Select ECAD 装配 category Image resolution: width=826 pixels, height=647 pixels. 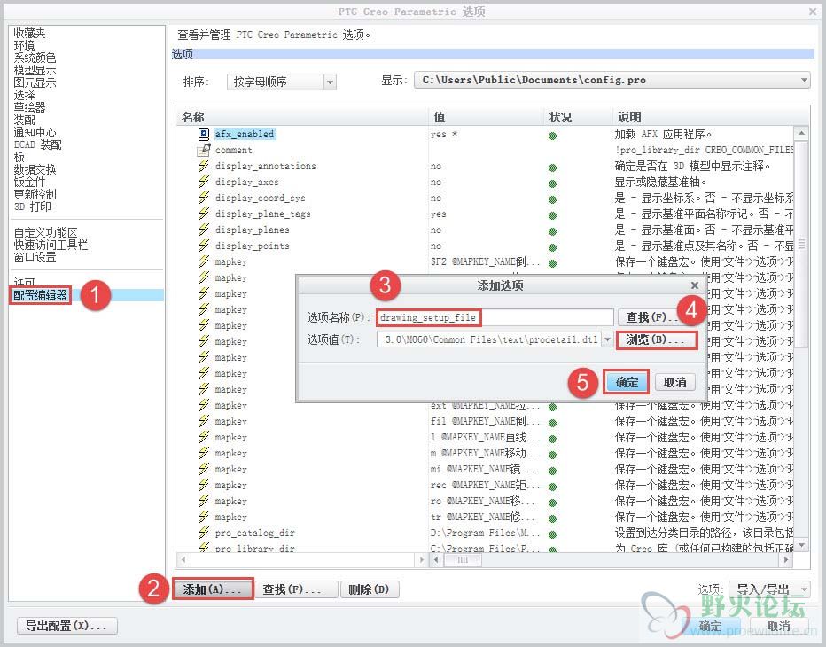coord(37,144)
